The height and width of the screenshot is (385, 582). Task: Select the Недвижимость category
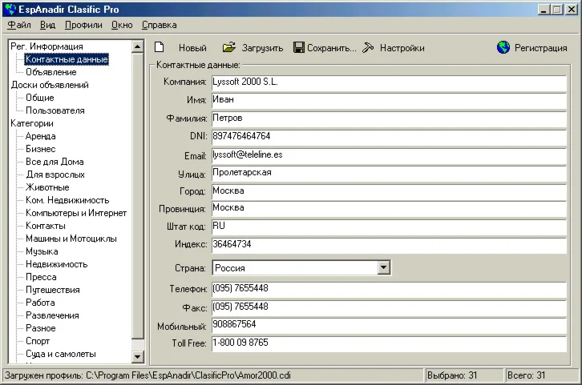pos(56,264)
